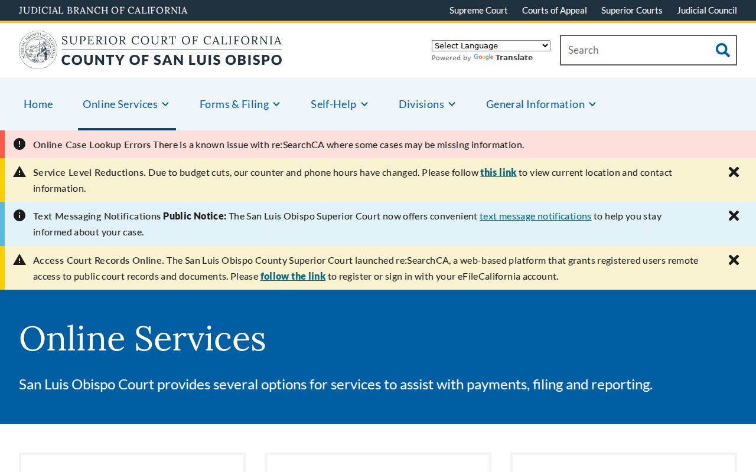Viewport: 756px width, 472px height.
Task: Click the Text Messaging Notifications info icon
Action: point(19,215)
